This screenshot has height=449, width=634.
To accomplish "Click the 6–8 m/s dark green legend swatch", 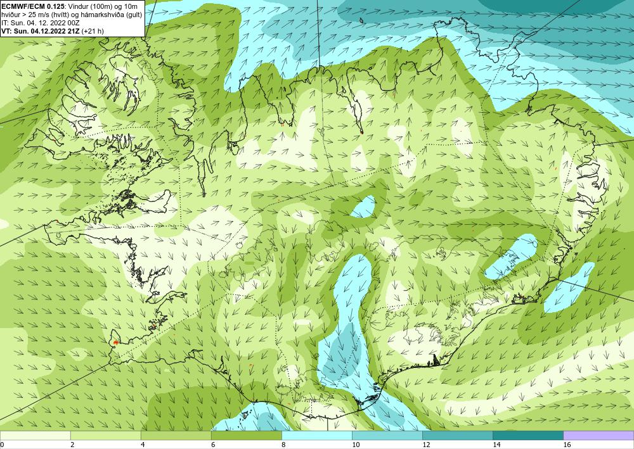I will tap(246, 436).
